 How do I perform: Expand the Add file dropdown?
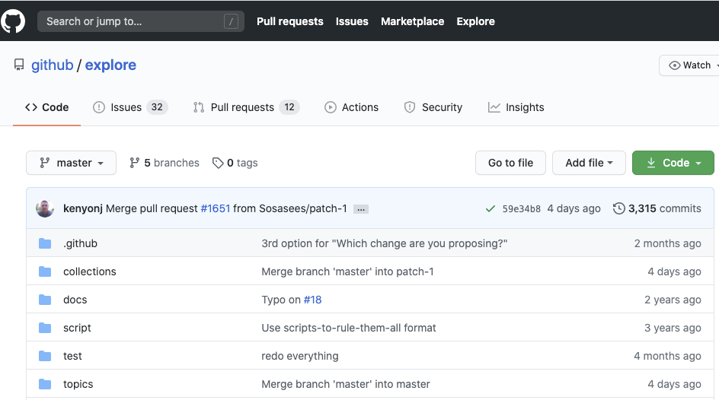(589, 163)
